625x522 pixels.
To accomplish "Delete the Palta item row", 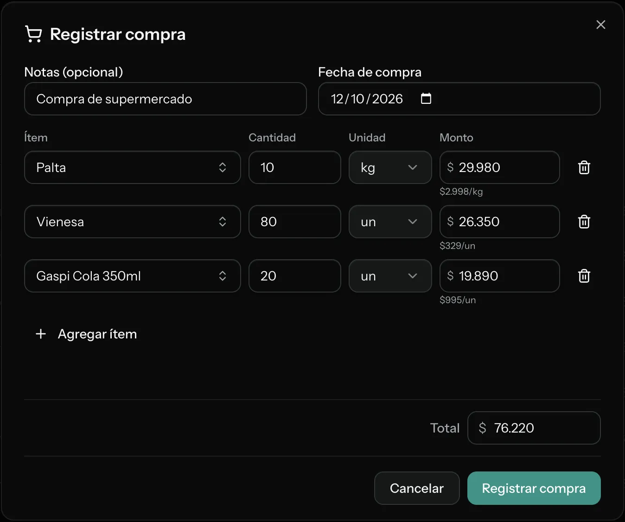I will click(584, 167).
